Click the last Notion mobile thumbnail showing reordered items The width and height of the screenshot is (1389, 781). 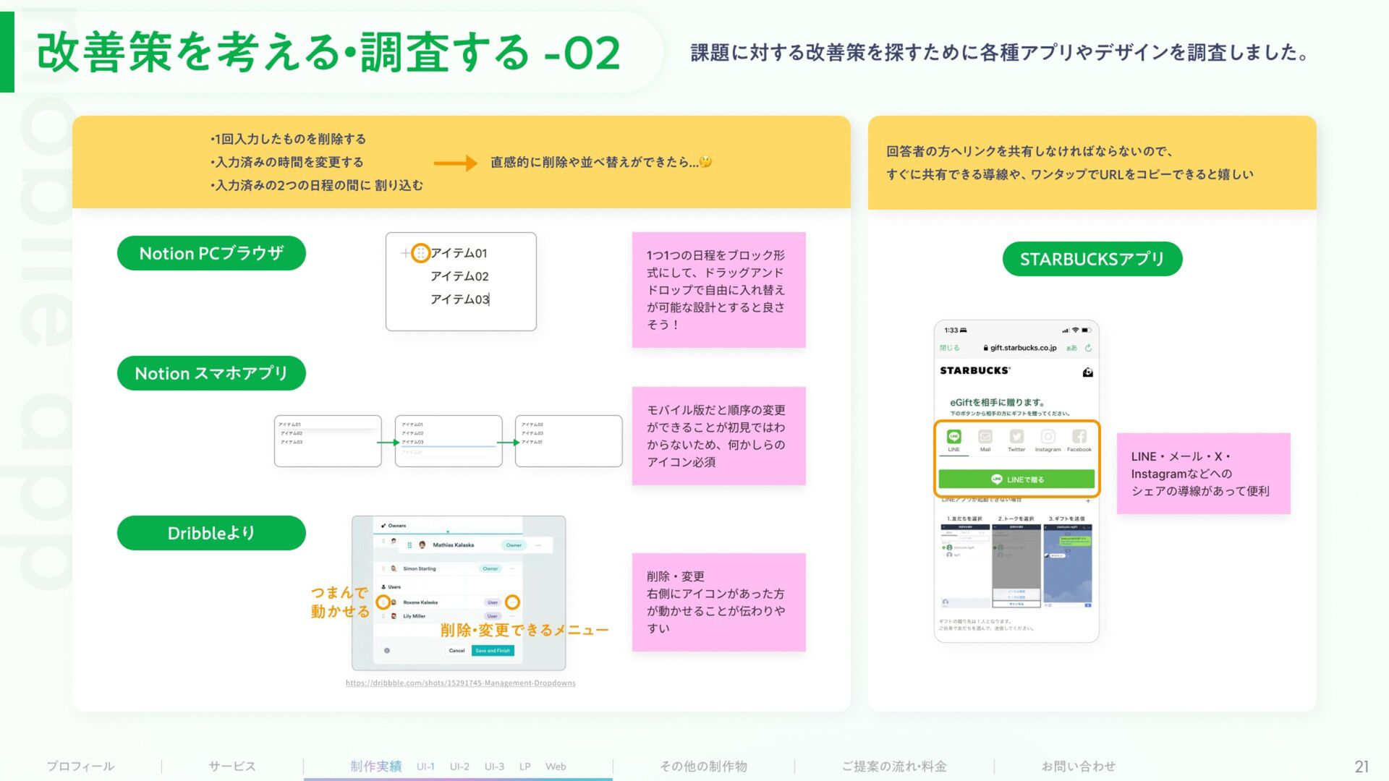(569, 441)
